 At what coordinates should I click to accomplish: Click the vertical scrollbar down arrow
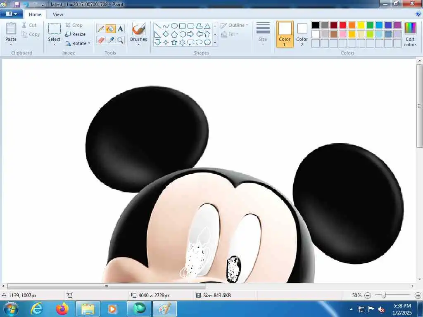tap(420, 279)
